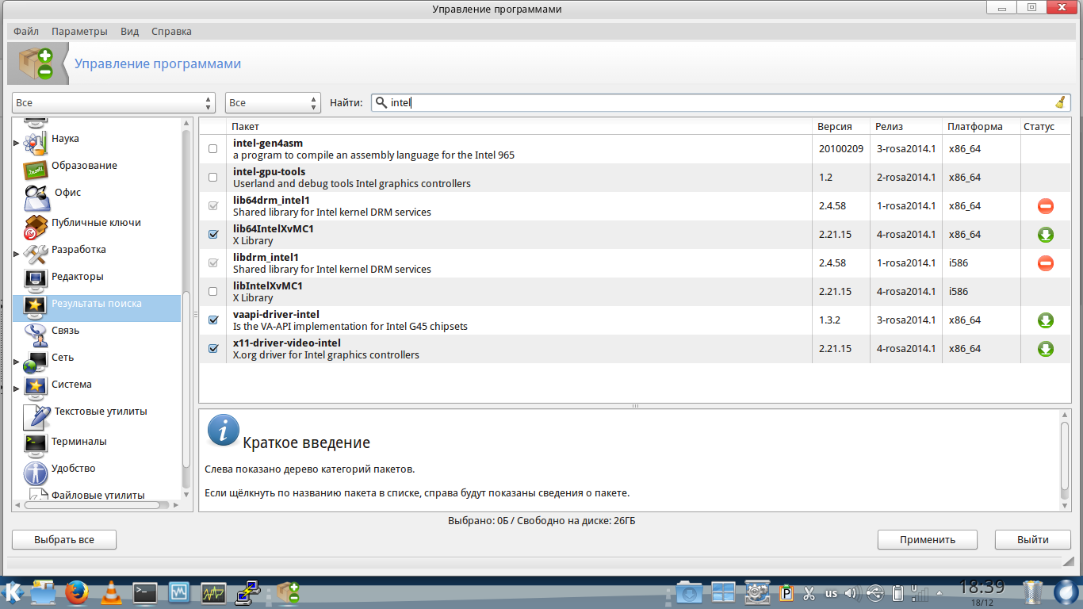1083x609 pixels.
Task: Expand the Сеть category in sidebar
Action: 17,362
